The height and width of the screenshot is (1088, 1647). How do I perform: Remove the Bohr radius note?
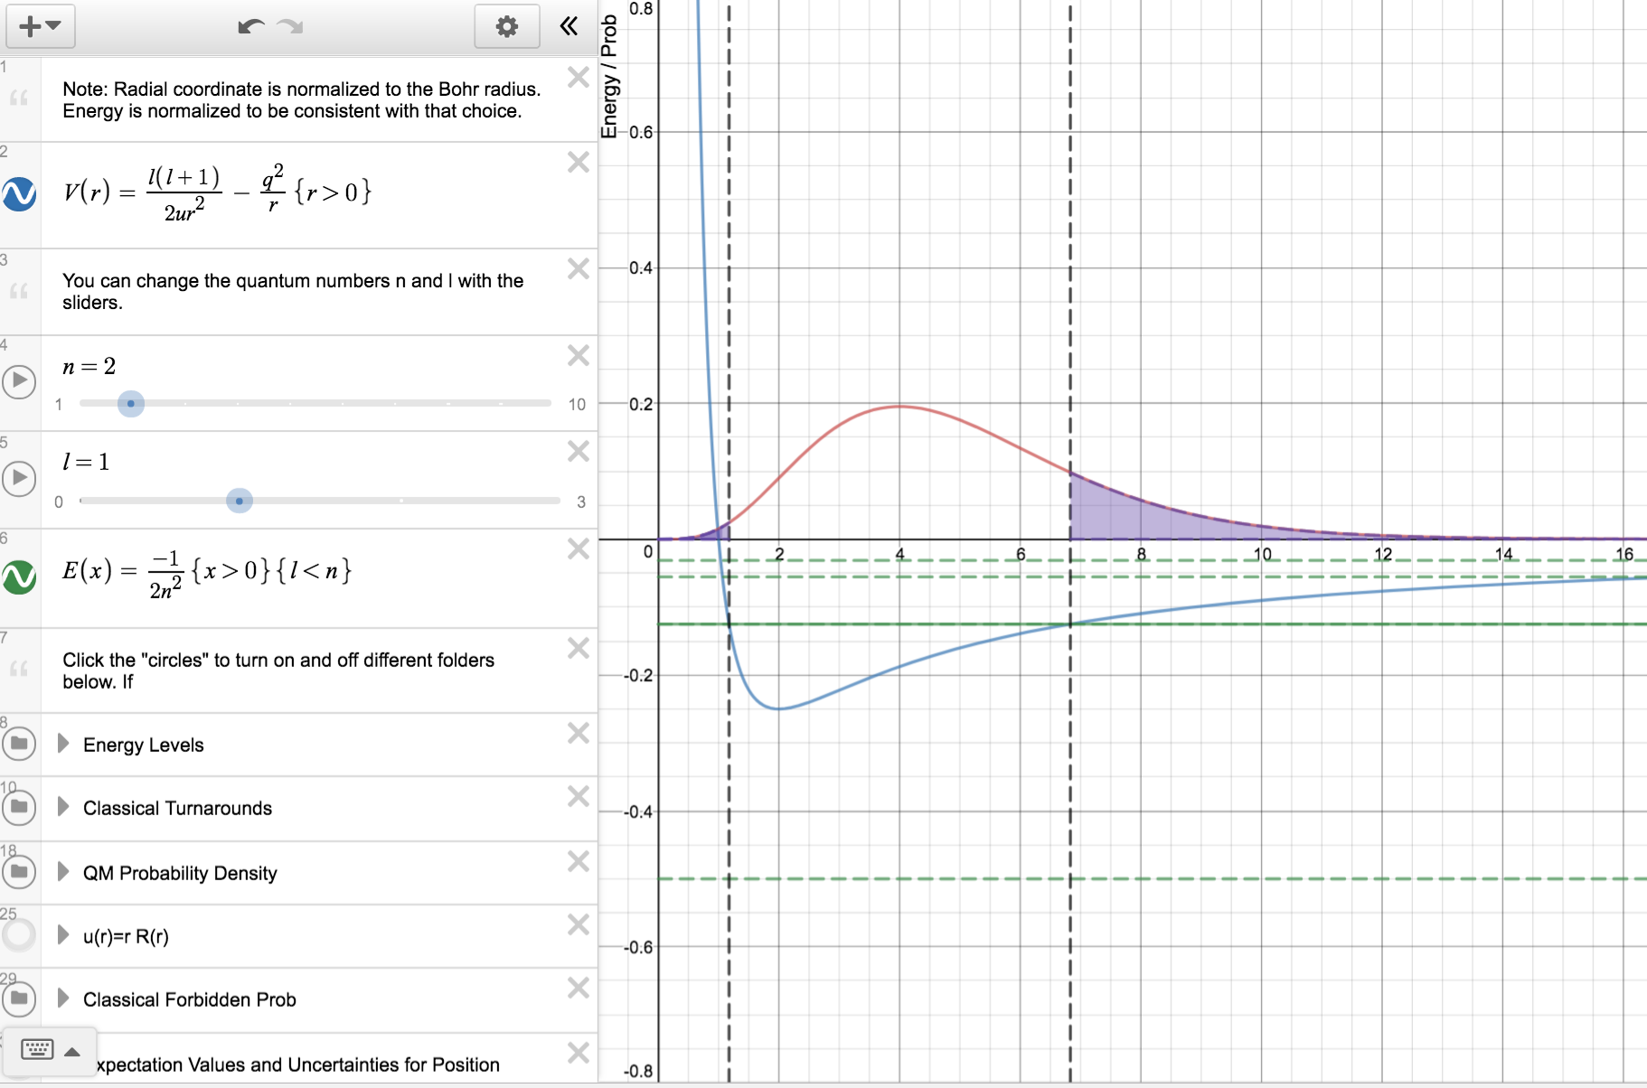tap(579, 78)
